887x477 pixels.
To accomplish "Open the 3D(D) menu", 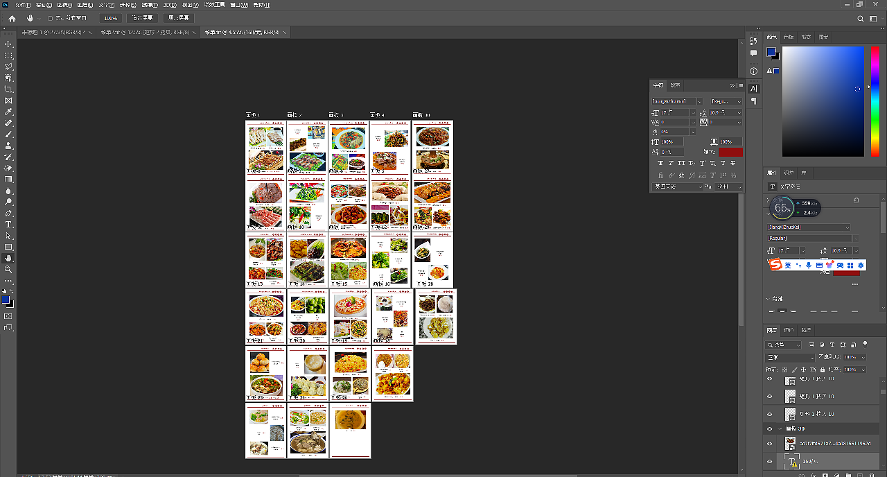I will pyautogui.click(x=168, y=4).
